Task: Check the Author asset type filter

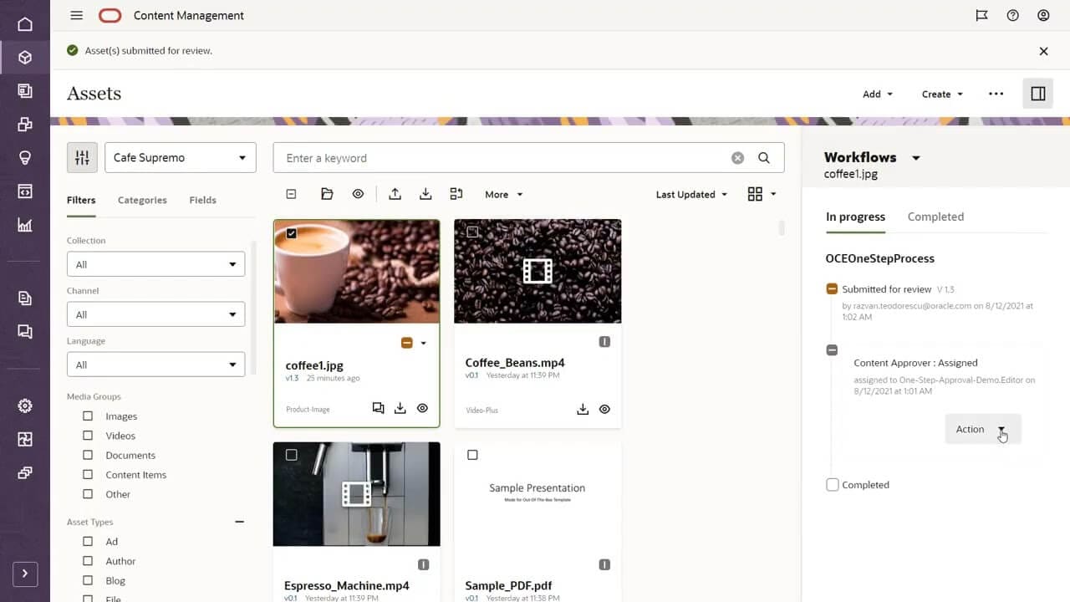Action: [88, 561]
